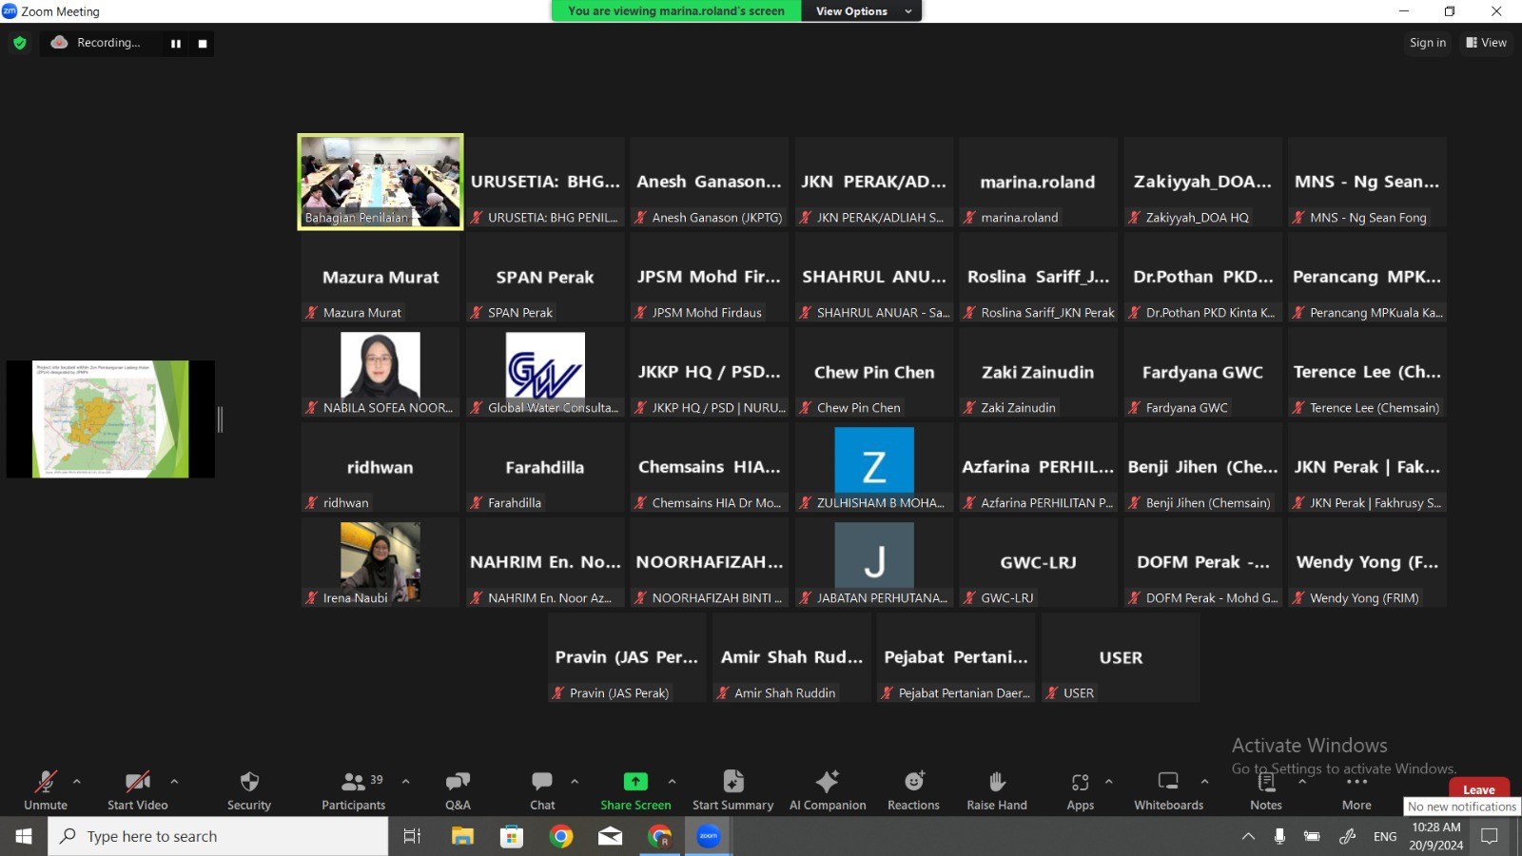Open the Notes icon

pos(1266,782)
